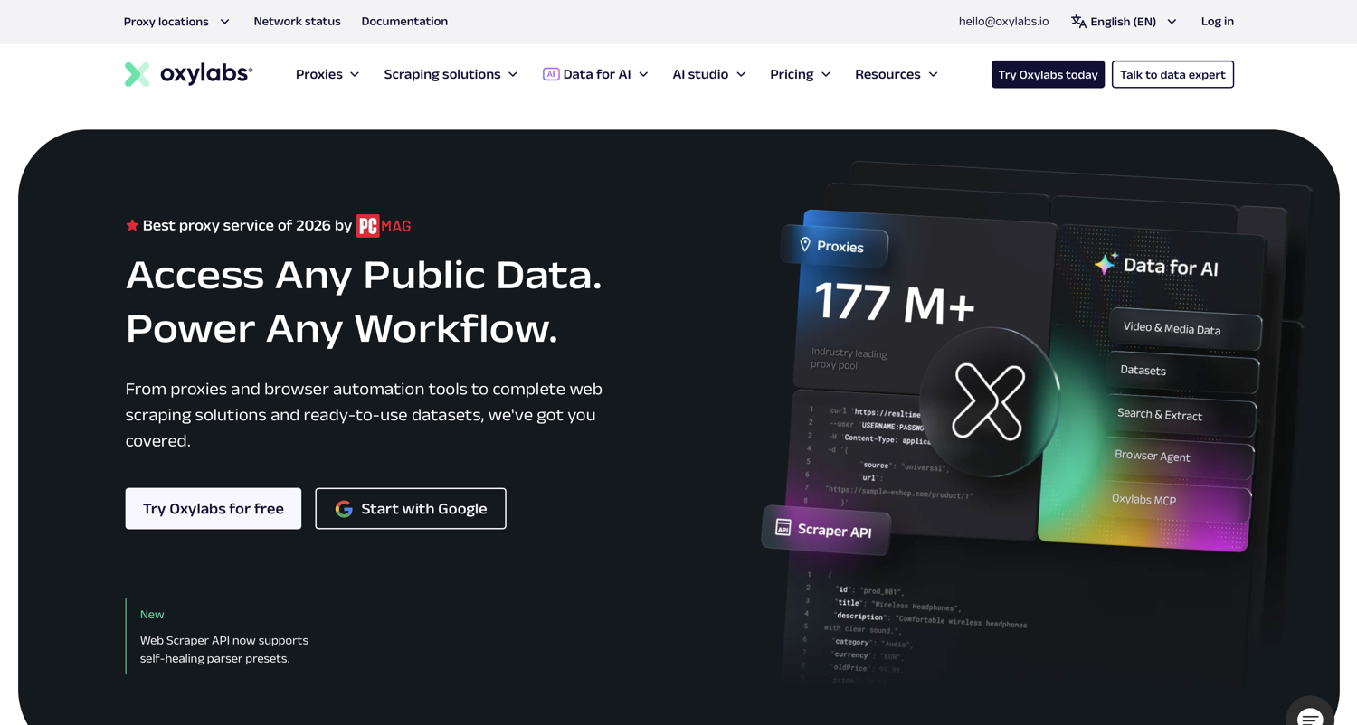Click the Scraper API card label
This screenshot has width=1357, height=725.
(x=826, y=530)
